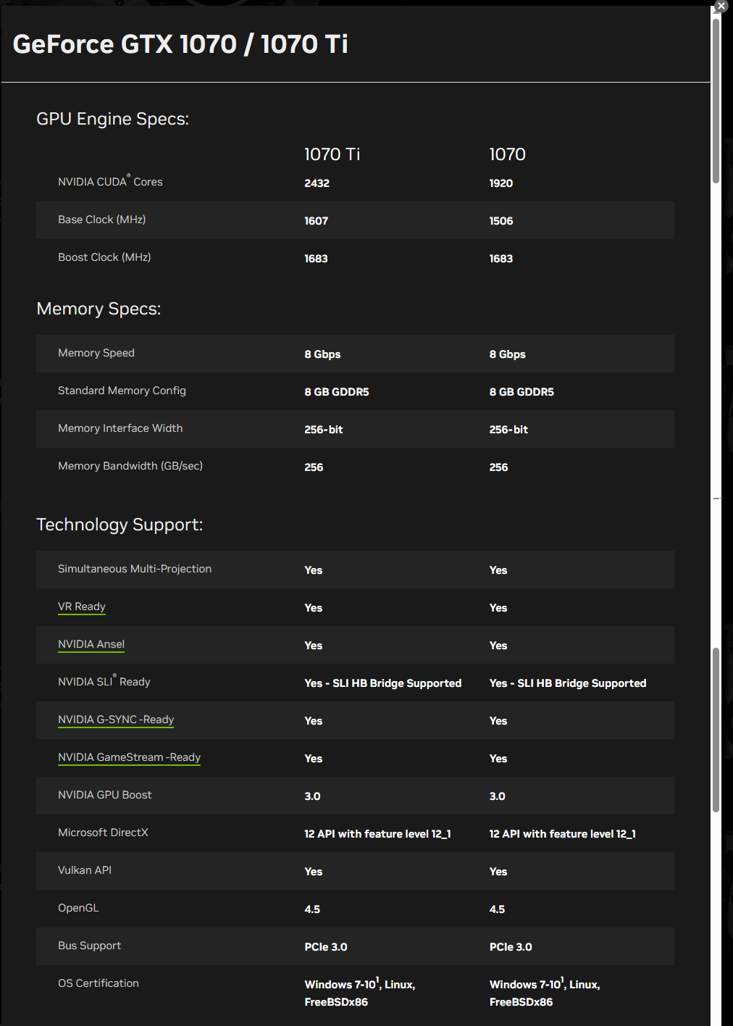Grab the popup scrollbar thumb beside the title
733x1026 pixels.
tap(716, 101)
